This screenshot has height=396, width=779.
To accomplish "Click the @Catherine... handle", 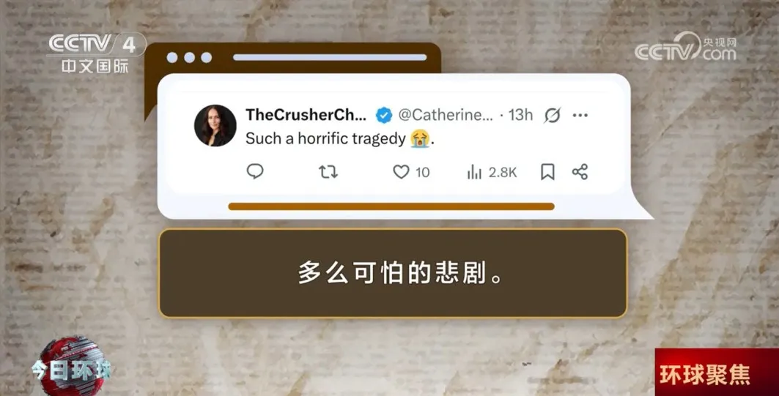I will click(x=446, y=115).
